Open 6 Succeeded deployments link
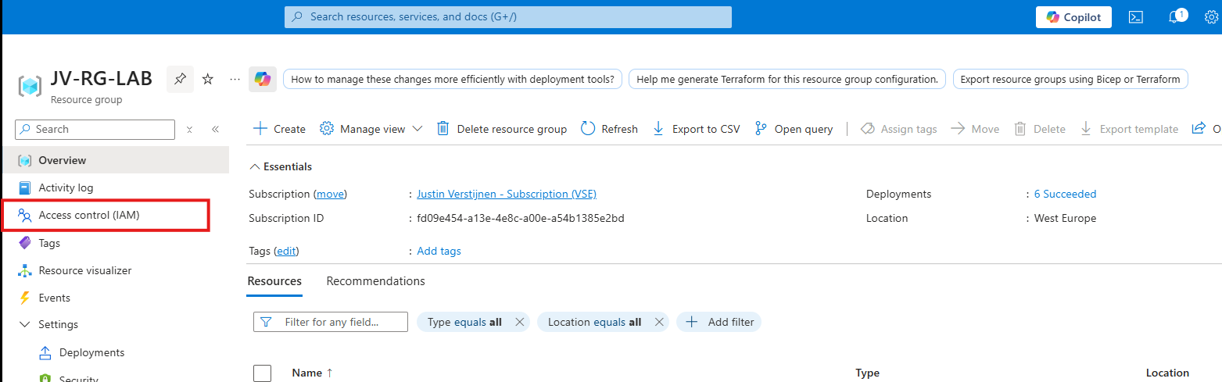The image size is (1222, 382). (x=1065, y=194)
